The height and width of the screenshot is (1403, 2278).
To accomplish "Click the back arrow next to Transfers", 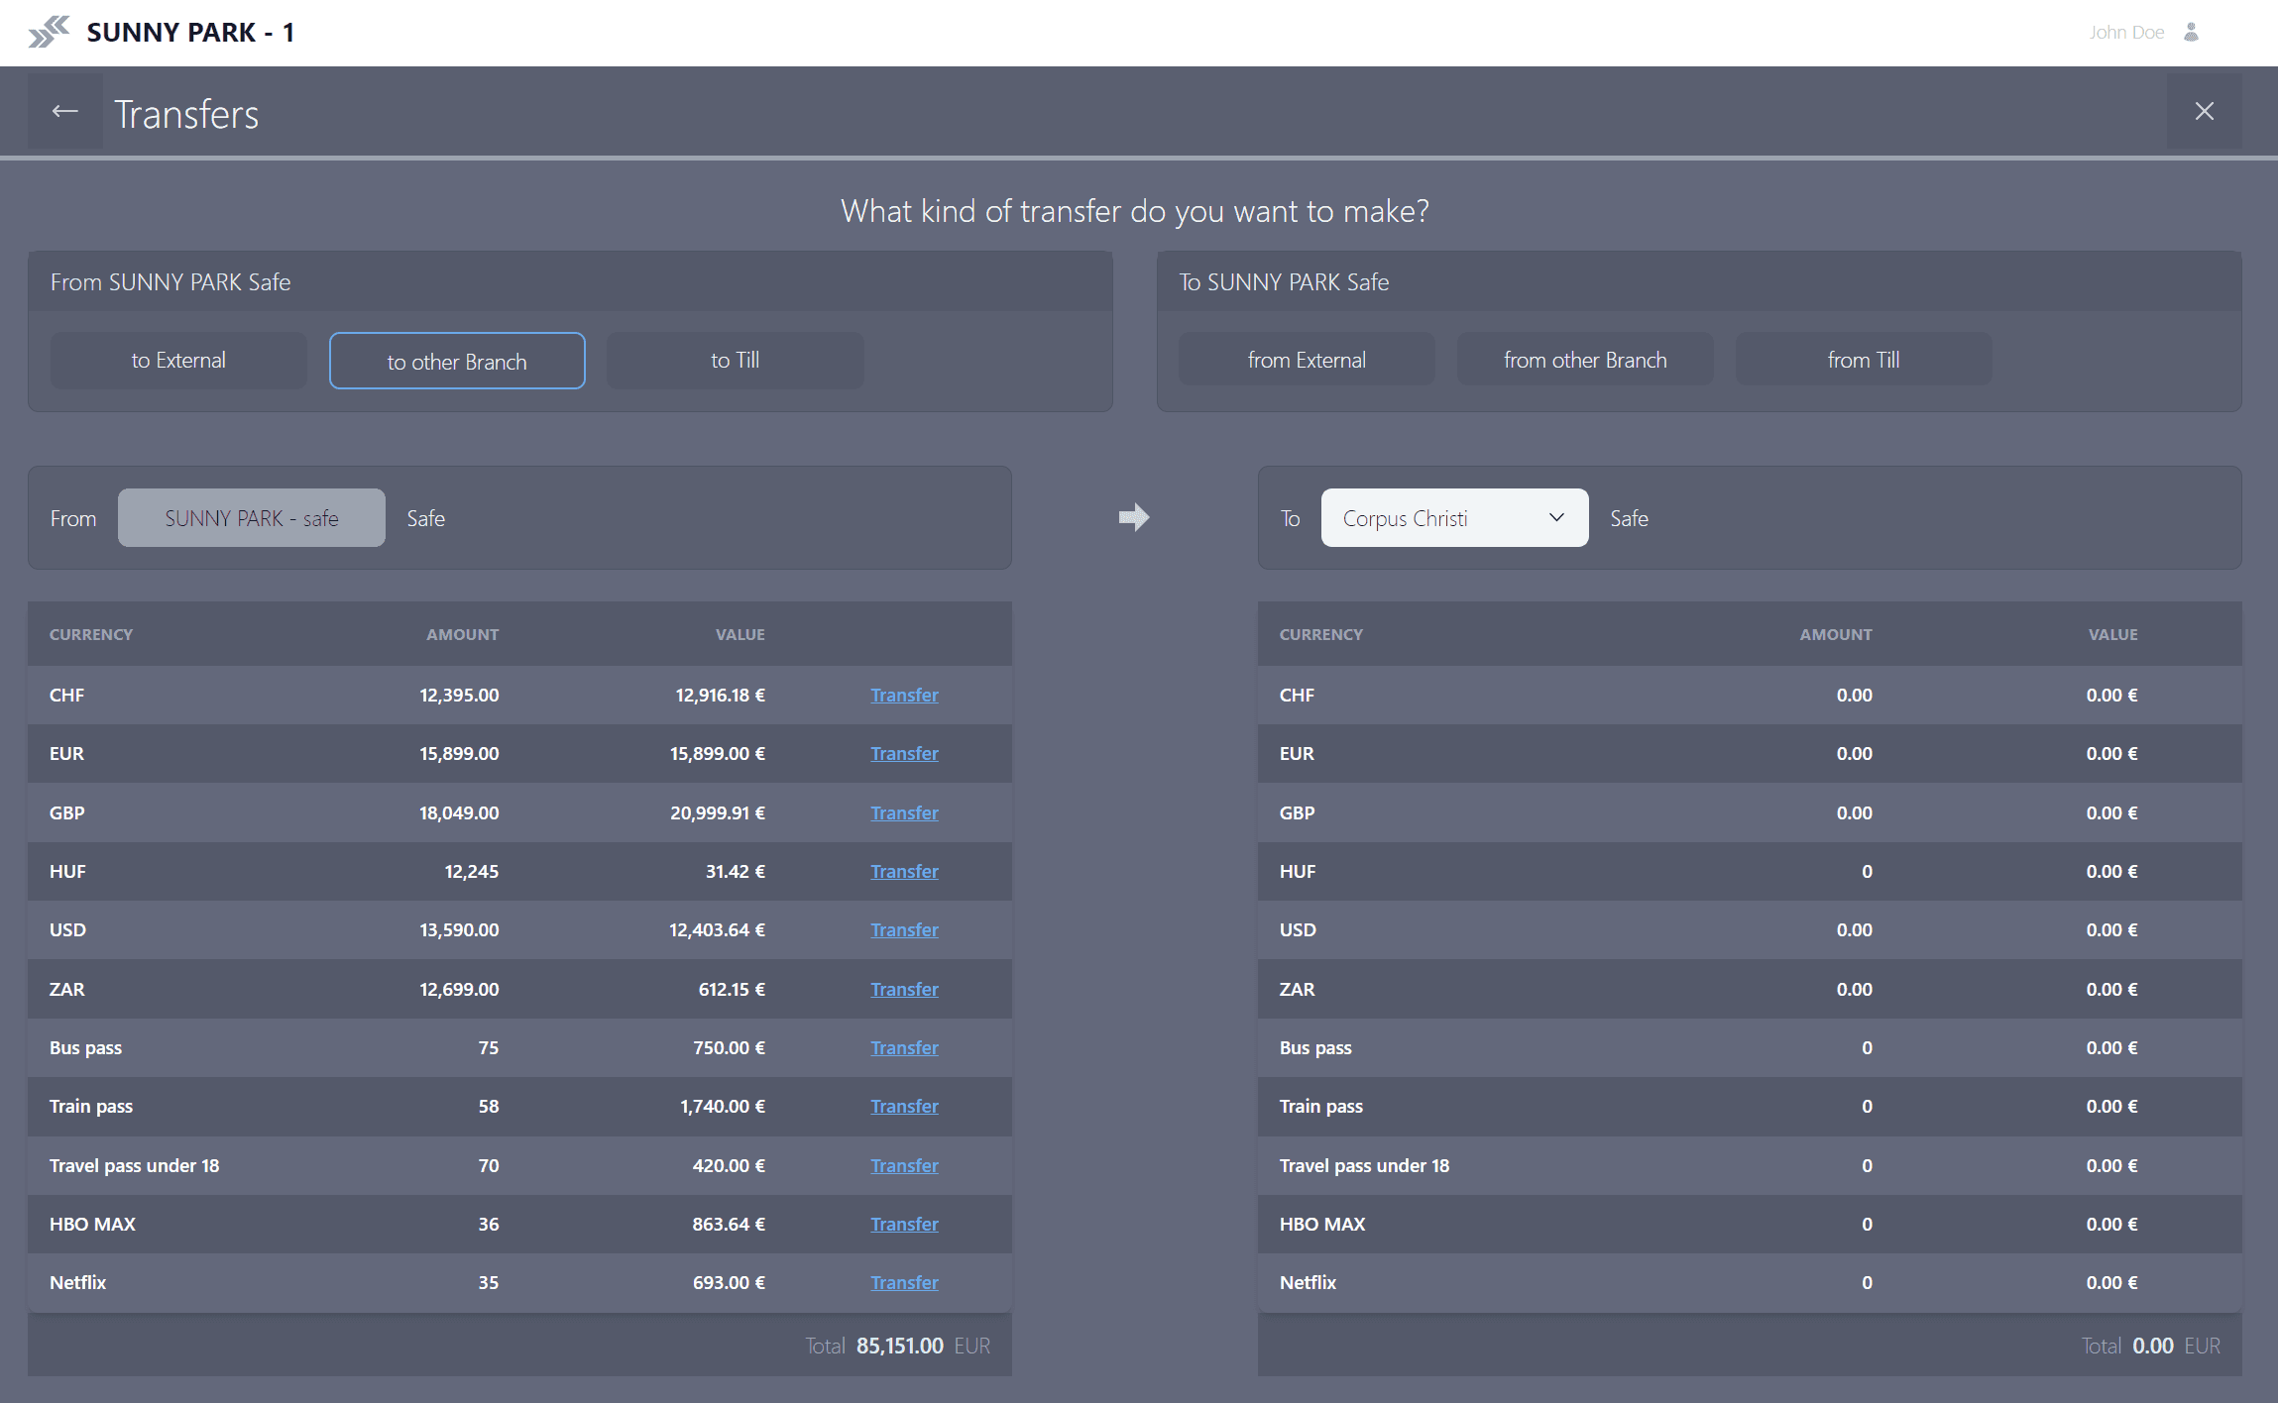I will tap(65, 111).
